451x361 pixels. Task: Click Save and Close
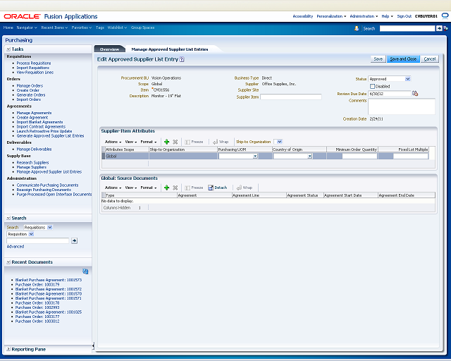(x=403, y=59)
